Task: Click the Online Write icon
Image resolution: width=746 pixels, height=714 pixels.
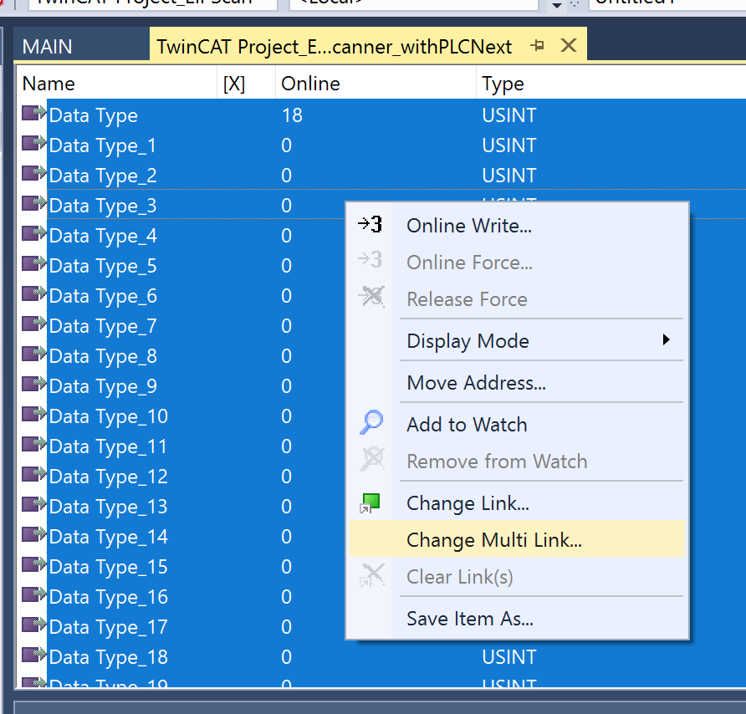Action: coord(370,225)
